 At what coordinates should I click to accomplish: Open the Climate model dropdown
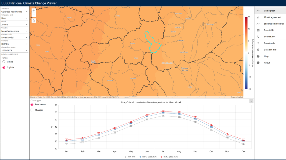(x=15, y=38)
